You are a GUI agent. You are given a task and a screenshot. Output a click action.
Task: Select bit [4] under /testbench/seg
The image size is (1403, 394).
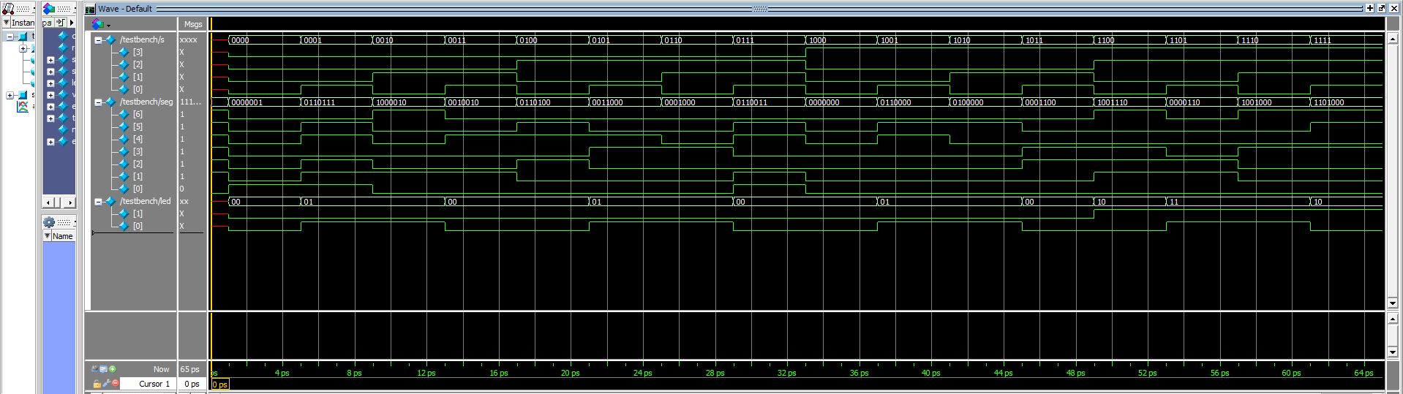coord(138,139)
